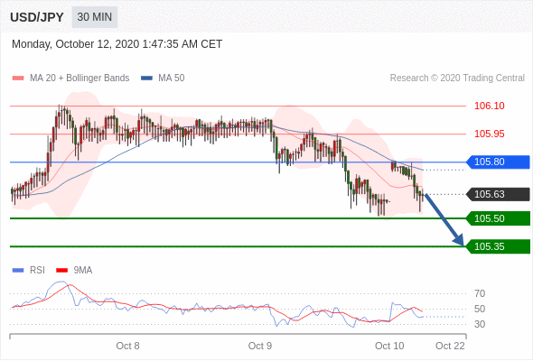The width and height of the screenshot is (533, 361).
Task: Click the Research © 2020 Trading Central credit
Action: click(457, 79)
